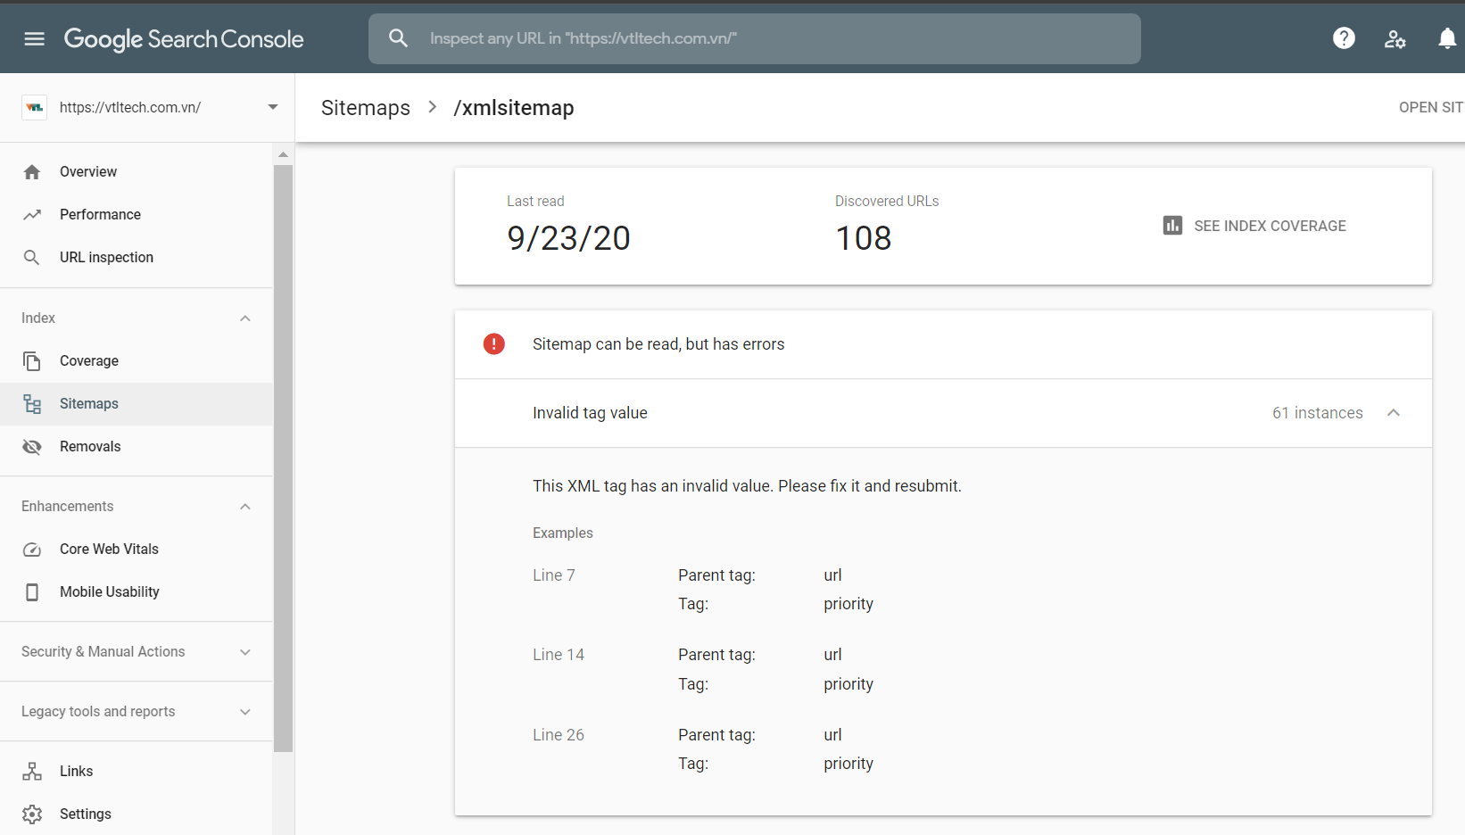The image size is (1465, 835).
Task: Click the Settings gear icon
Action: (32, 814)
